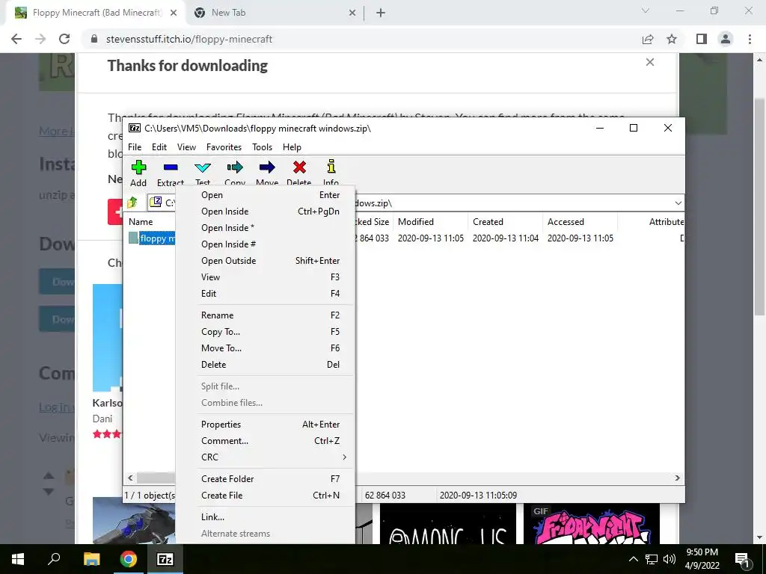Open the File menu in 7-Zip
The image size is (766, 574).
pos(135,147)
